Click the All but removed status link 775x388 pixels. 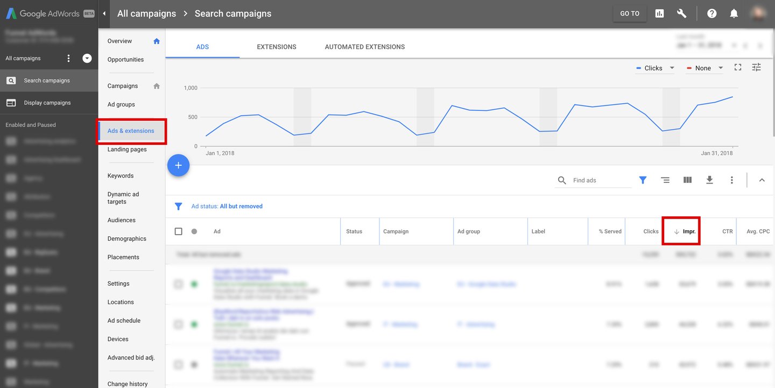pos(241,206)
